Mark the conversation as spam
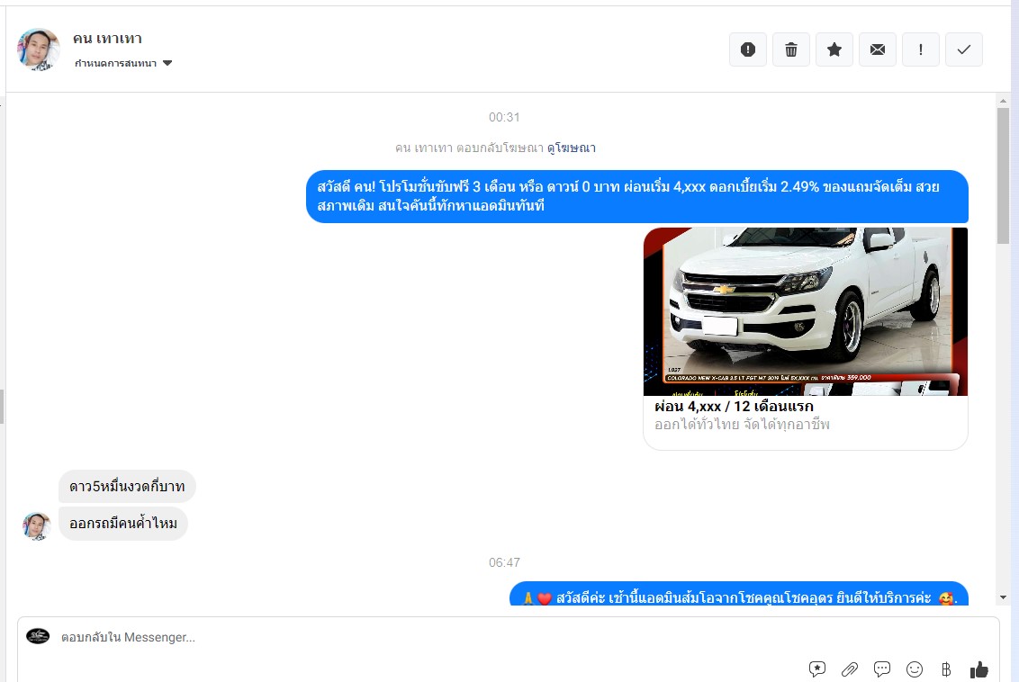Screen dimensions: 1019x682 point(747,49)
